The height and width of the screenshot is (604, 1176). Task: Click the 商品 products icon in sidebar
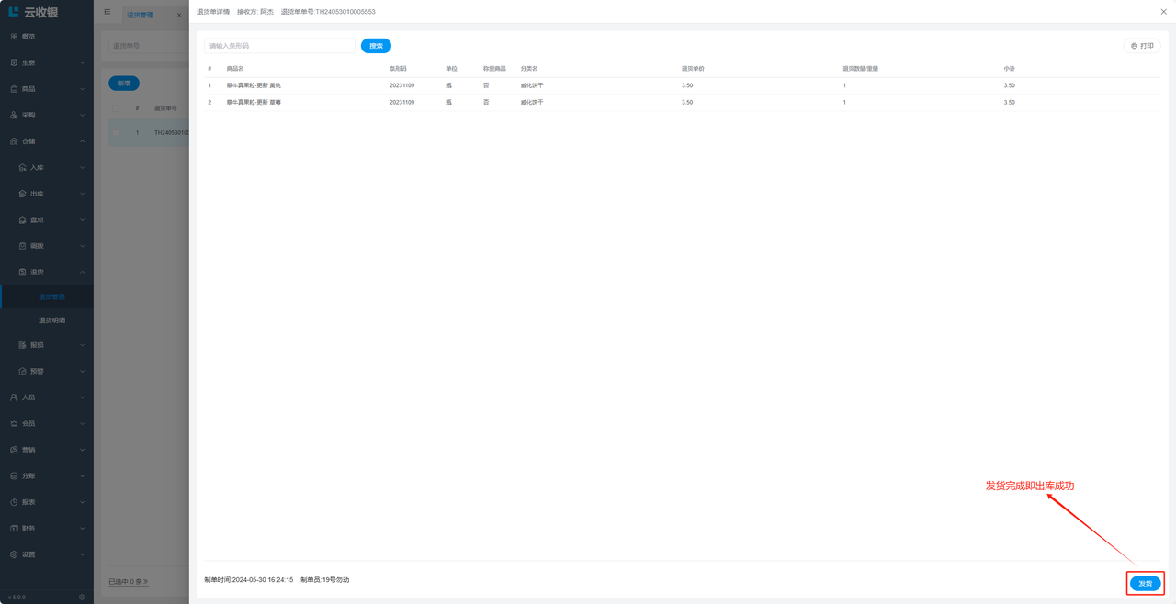[14, 89]
